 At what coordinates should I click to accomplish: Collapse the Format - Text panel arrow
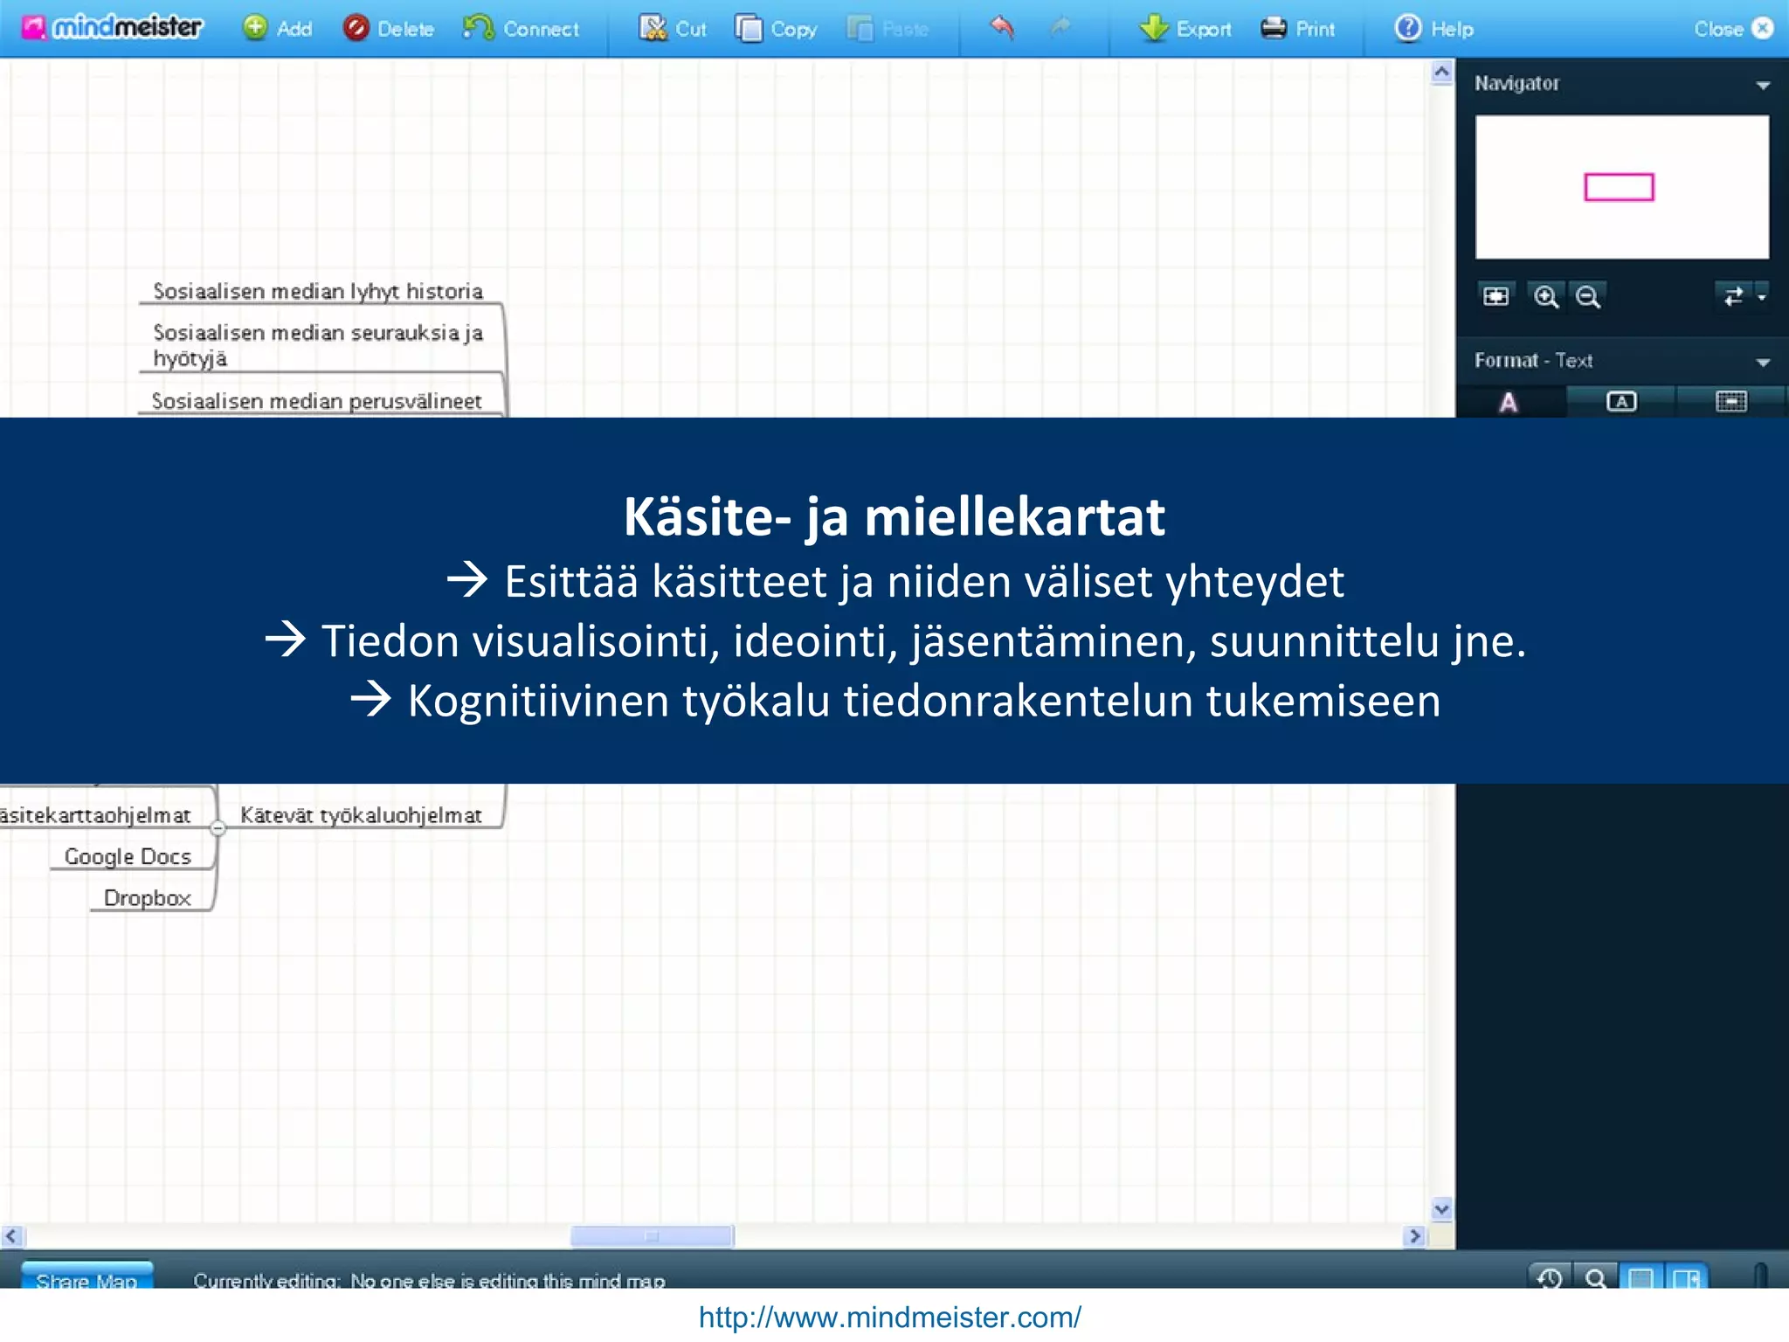1763,363
